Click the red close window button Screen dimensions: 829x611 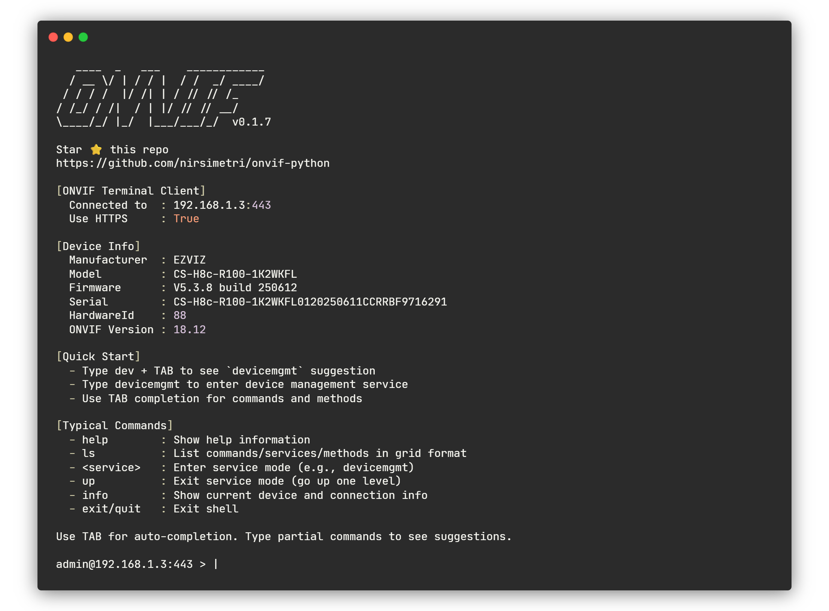pos(53,37)
